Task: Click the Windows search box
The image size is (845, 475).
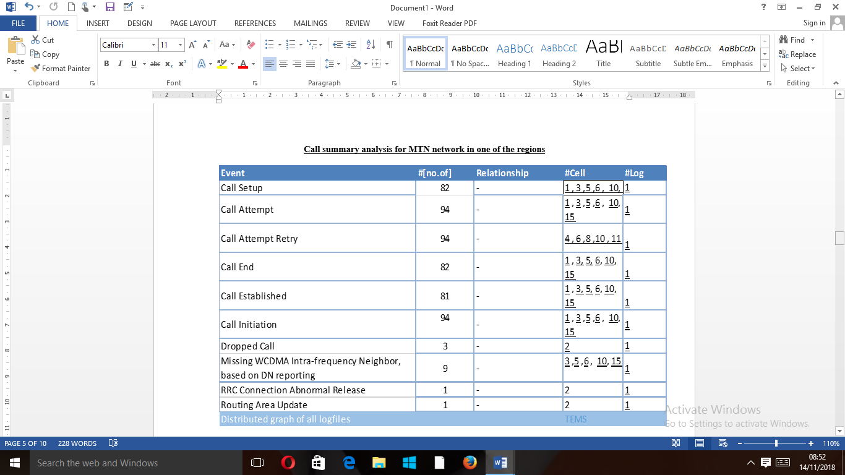Action: tap(135, 463)
